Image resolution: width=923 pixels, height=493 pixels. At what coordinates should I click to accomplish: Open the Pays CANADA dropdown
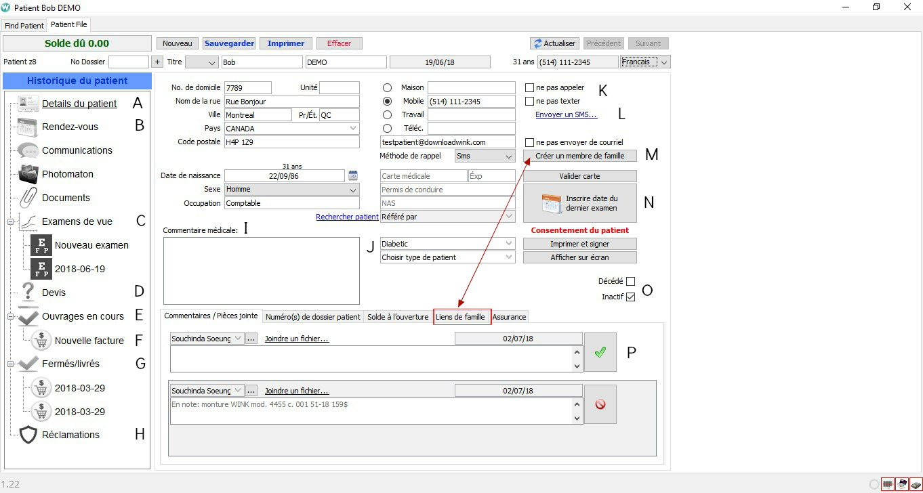point(292,128)
